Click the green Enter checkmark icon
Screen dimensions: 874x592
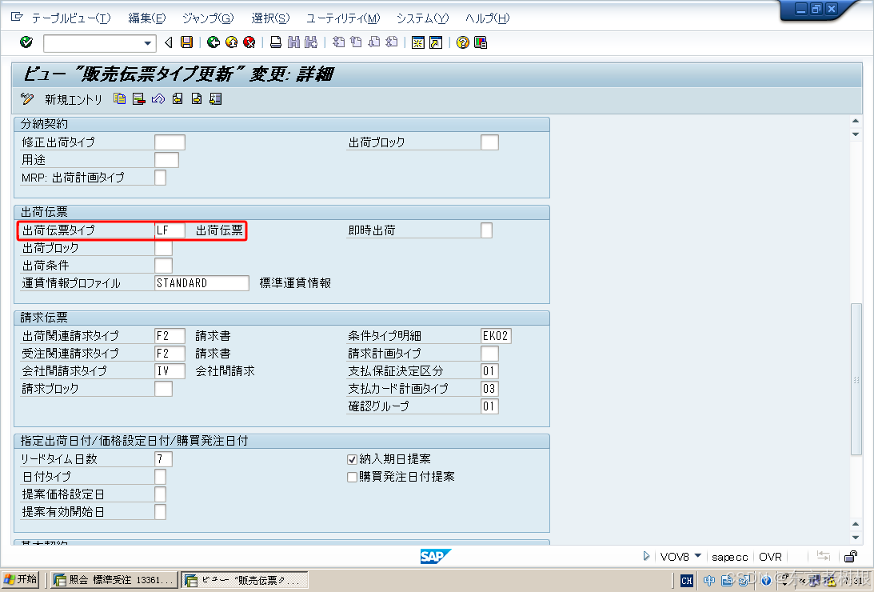tap(26, 42)
